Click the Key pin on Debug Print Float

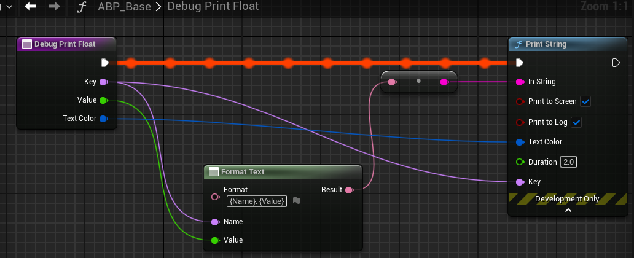103,82
